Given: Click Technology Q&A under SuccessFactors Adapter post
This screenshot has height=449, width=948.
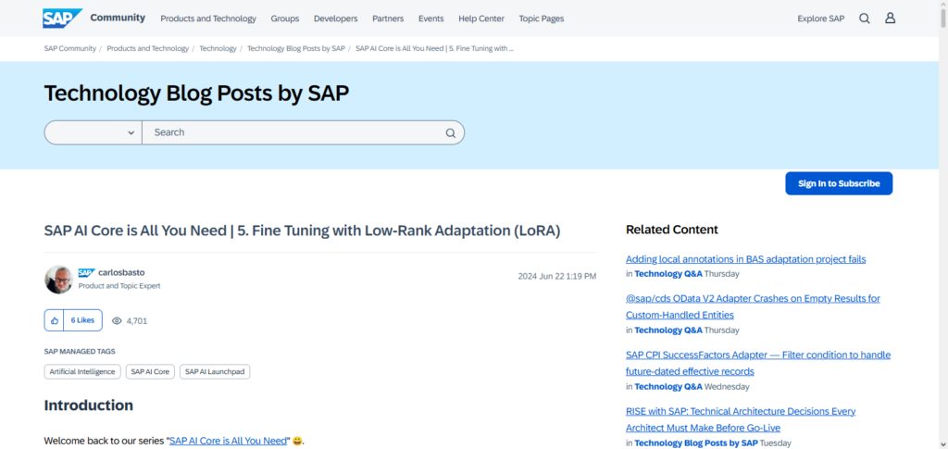Looking at the screenshot, I should 668,387.
